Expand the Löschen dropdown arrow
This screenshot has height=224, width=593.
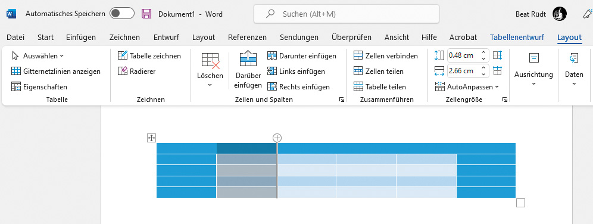[210, 85]
